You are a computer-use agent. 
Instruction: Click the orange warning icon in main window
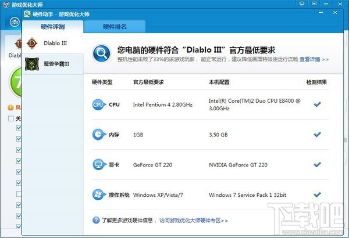pyautogui.click(x=10, y=107)
